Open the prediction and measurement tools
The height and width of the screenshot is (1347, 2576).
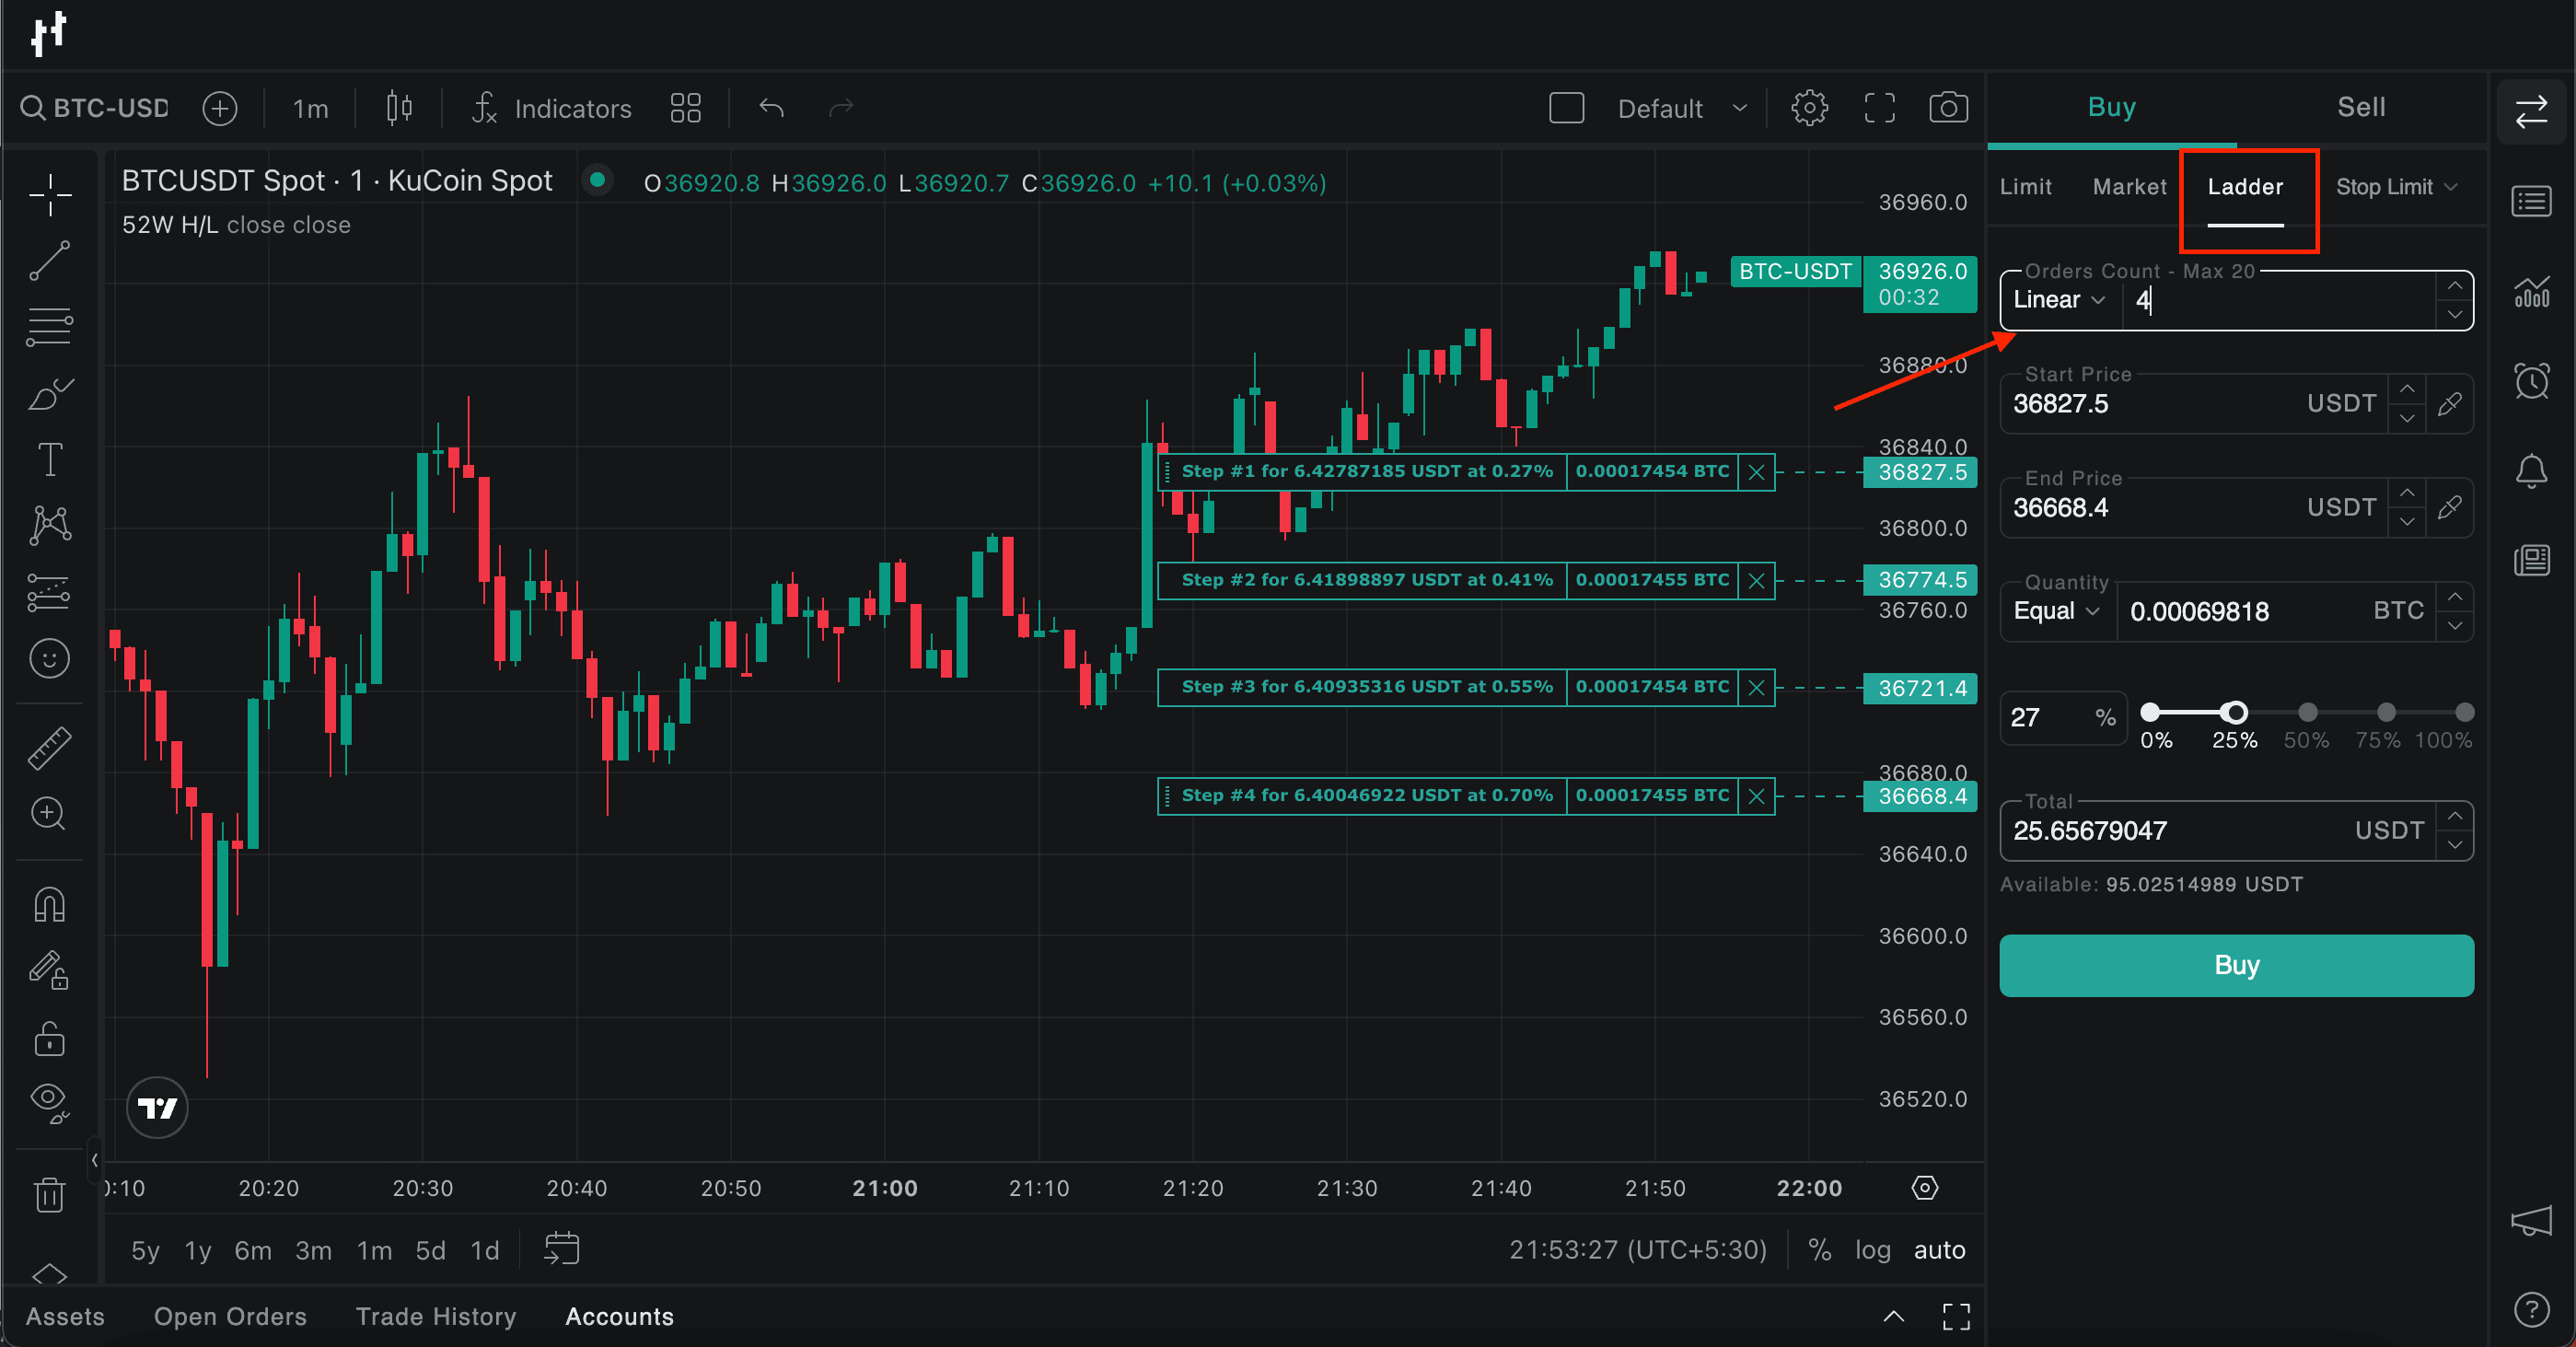click(49, 592)
